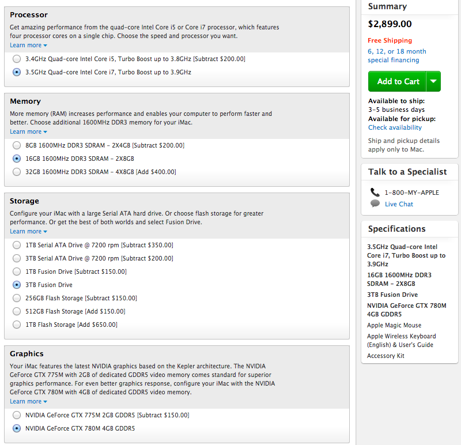Screen dimensions: 461x445
Task: Choose 32GB 1600MHz DDR3 SDRAM memory option
Action: [17, 172]
